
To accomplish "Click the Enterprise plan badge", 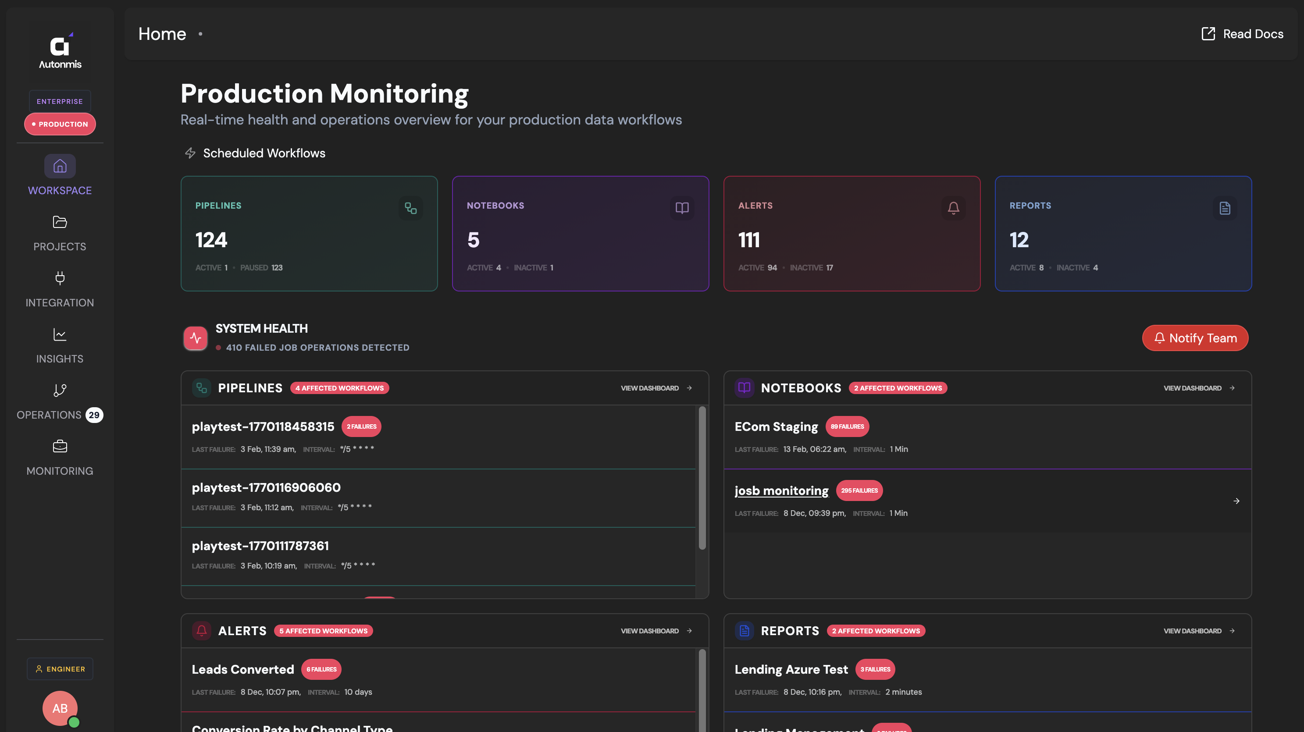I will tap(60, 101).
